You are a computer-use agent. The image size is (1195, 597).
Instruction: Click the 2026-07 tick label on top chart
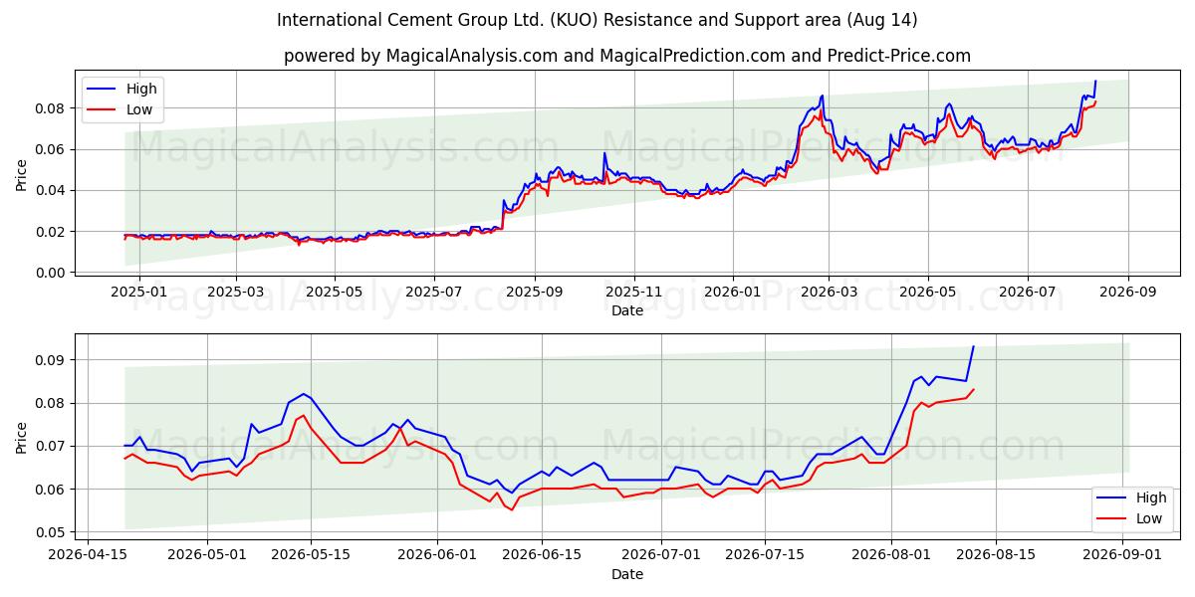point(1028,292)
